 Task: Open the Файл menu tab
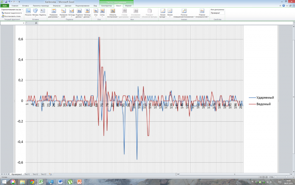[6, 6]
